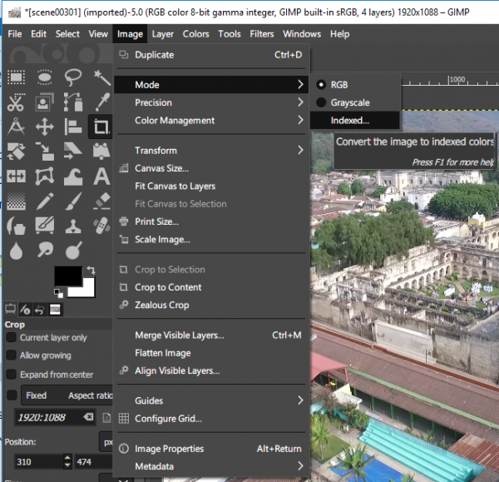Screen dimensions: 499x482
Task: Select the Pencil tool
Action: pyautogui.click(x=45, y=201)
